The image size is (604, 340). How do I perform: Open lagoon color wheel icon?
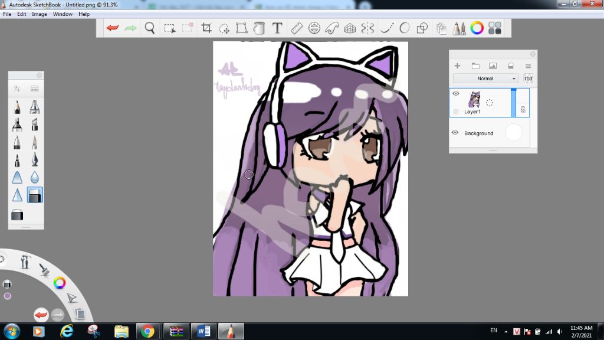[x=60, y=283]
